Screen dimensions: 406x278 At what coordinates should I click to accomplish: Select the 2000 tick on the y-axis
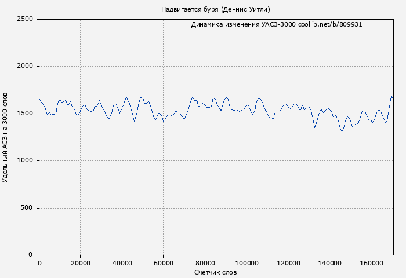pyautogui.click(x=27, y=66)
